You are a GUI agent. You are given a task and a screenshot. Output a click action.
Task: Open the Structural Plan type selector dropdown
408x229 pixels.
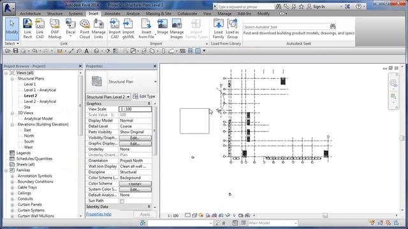pyautogui.click(x=156, y=82)
